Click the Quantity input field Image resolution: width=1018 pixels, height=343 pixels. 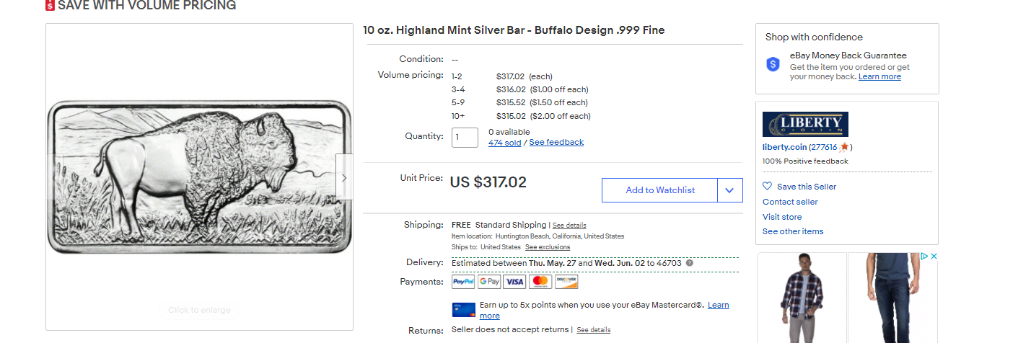465,137
